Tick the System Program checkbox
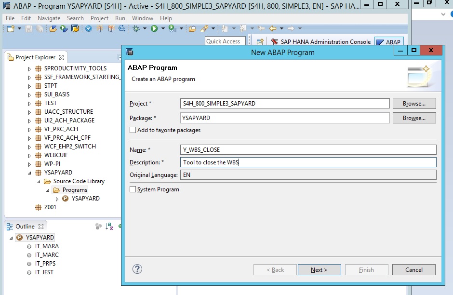This screenshot has width=453, height=295. (133, 189)
